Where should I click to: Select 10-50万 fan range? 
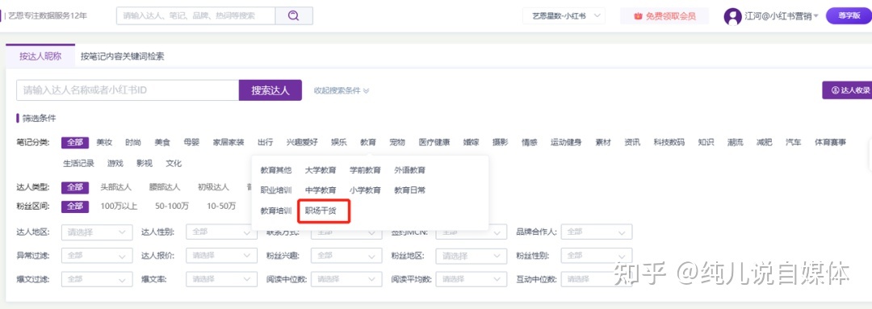pos(221,207)
